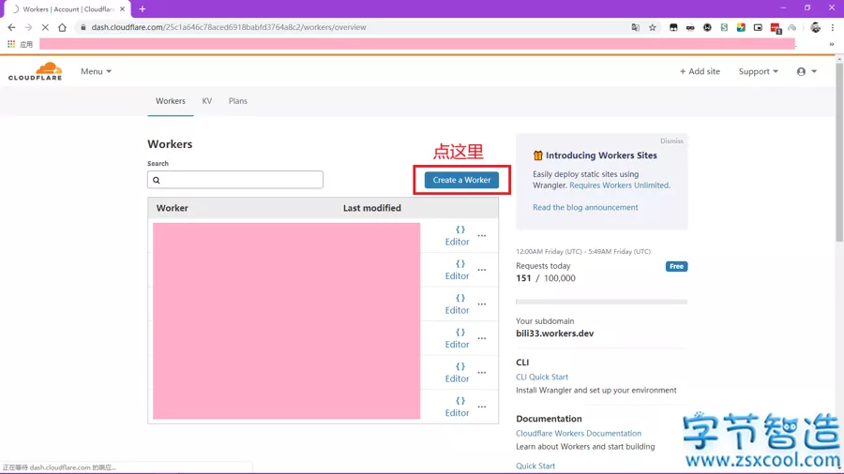Click the browser forward arrow

28,27
